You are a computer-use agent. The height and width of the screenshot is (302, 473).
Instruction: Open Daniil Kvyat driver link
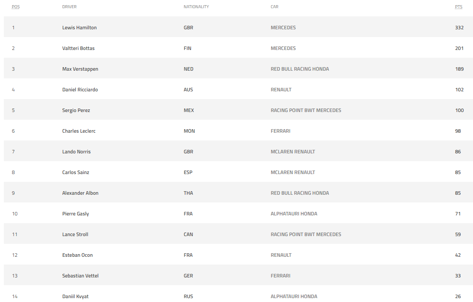[x=75, y=296]
